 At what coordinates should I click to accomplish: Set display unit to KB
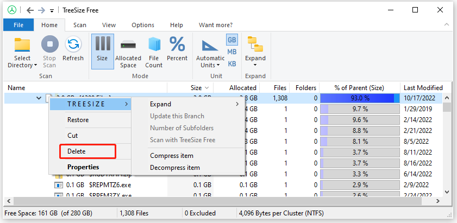click(232, 63)
